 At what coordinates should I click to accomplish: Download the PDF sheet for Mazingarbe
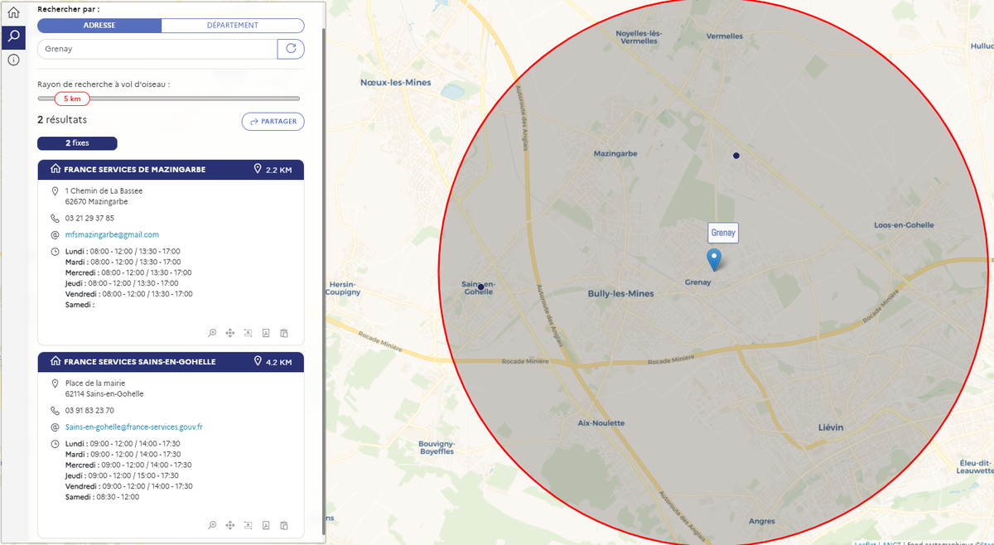266,333
